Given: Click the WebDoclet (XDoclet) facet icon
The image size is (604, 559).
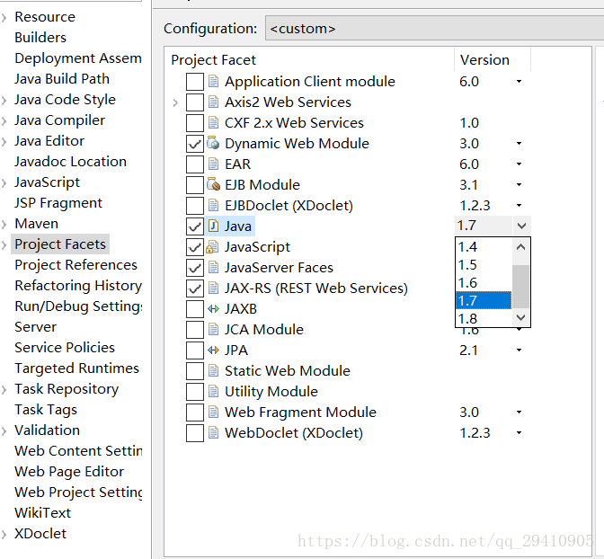Looking at the screenshot, I should pyautogui.click(x=213, y=432).
